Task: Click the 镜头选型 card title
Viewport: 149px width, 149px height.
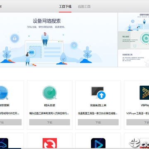Action: pyautogui.click(x=50, y=105)
